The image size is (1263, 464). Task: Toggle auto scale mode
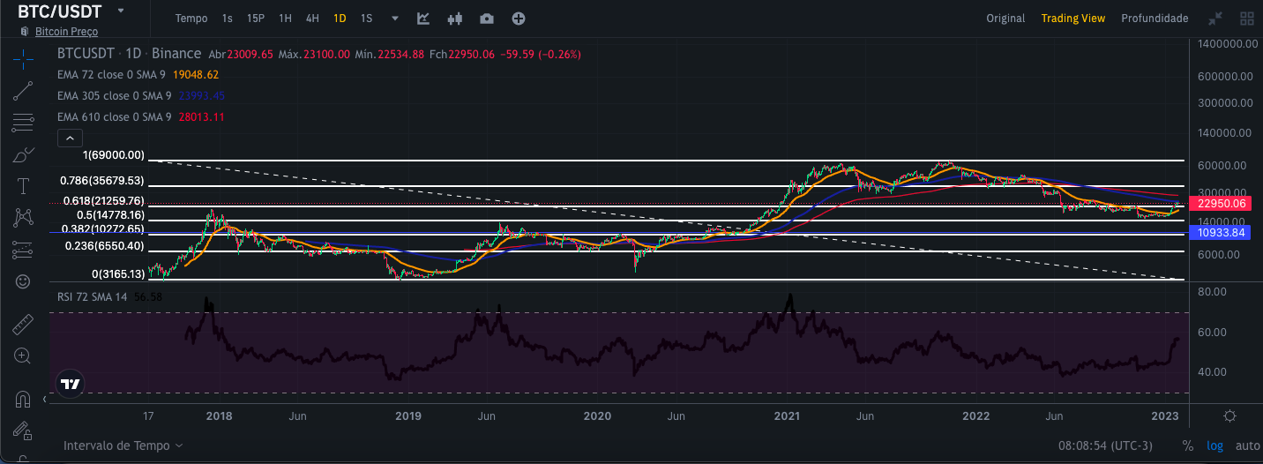click(1247, 446)
